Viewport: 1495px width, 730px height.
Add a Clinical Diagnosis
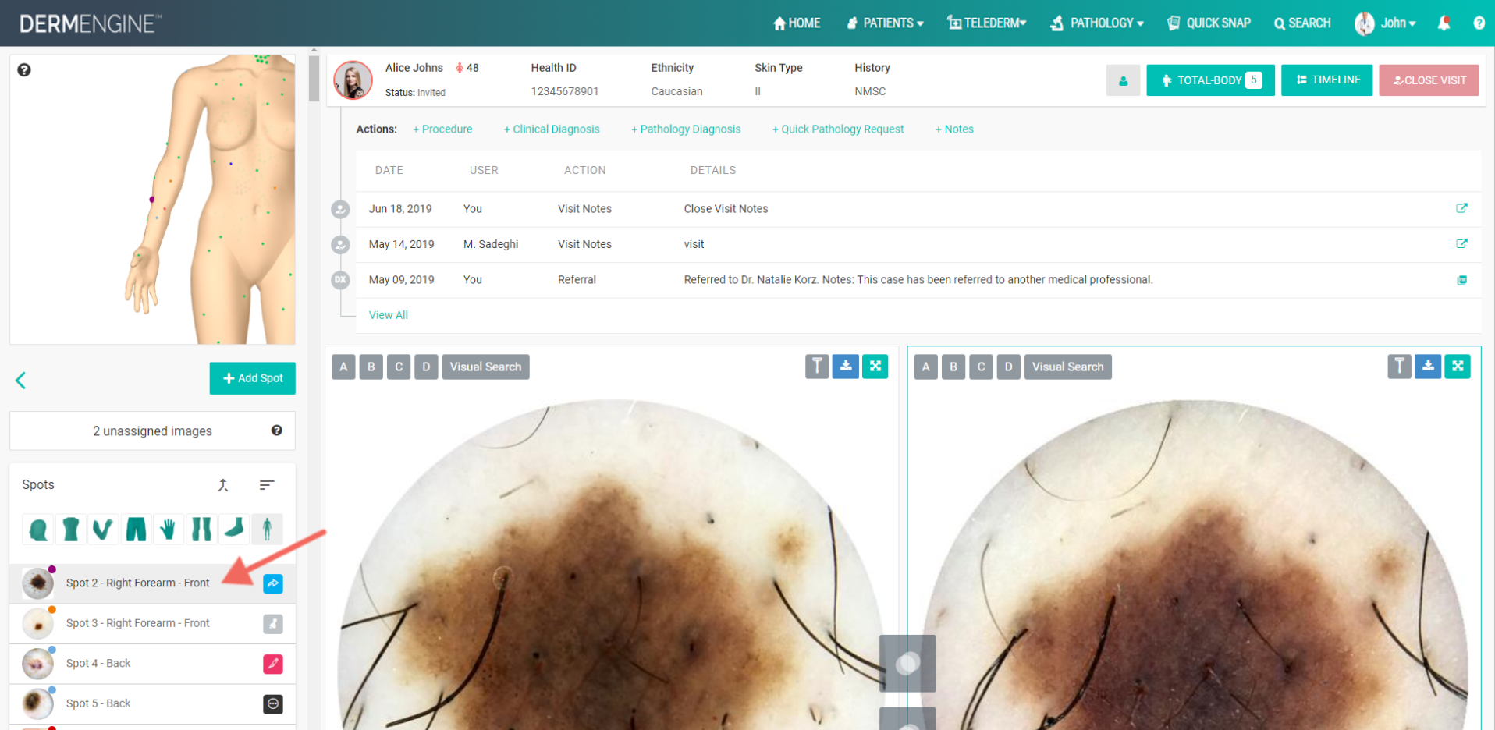[x=552, y=129]
